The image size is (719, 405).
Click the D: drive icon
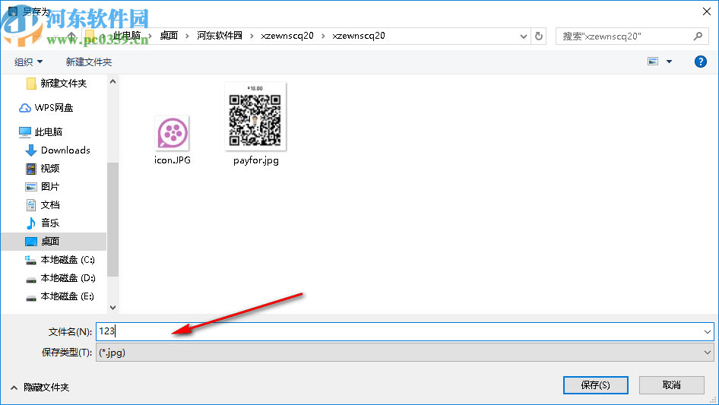click(30, 280)
